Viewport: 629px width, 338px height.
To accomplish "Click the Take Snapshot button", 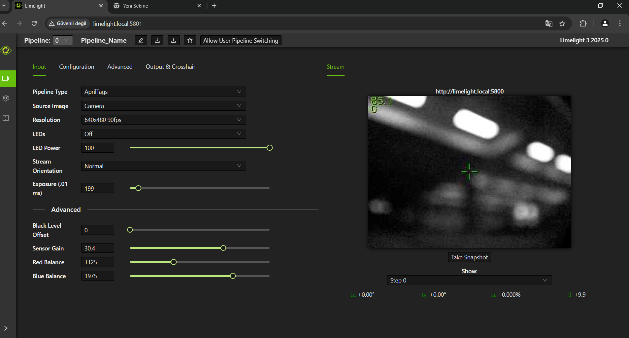I will point(469,257).
